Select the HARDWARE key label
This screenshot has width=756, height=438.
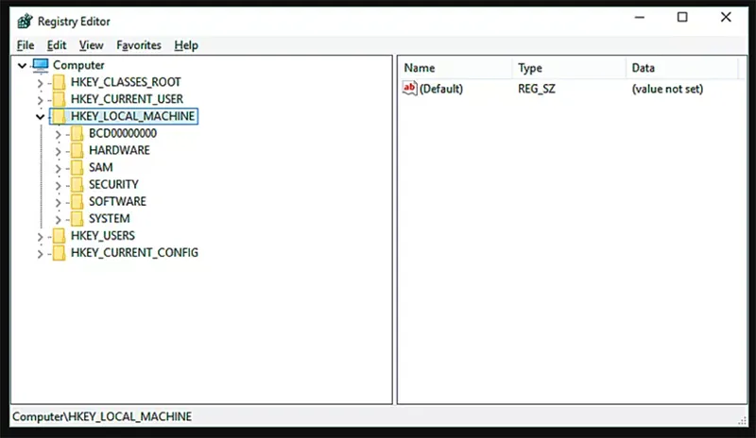click(119, 150)
